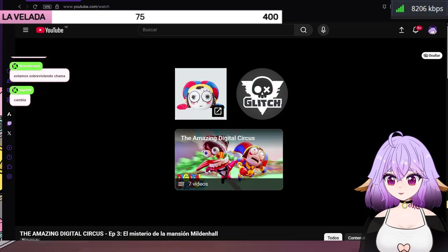Viewport: 448px width, 252px height.
Task: Select the partially hidden 'Conten' filter chip
Action: 355,238
